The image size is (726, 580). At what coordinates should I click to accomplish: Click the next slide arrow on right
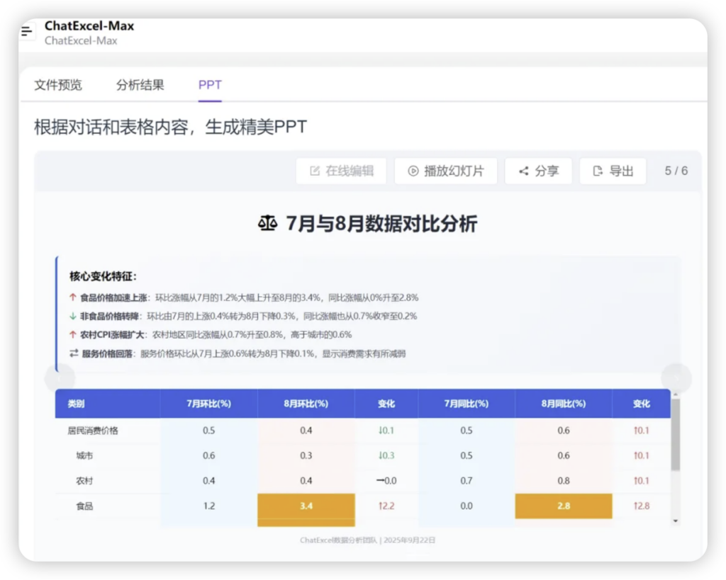pos(676,378)
